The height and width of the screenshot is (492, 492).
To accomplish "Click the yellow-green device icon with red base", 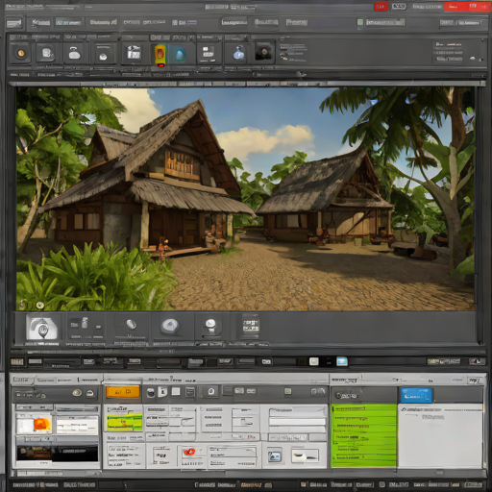I will 160,55.
